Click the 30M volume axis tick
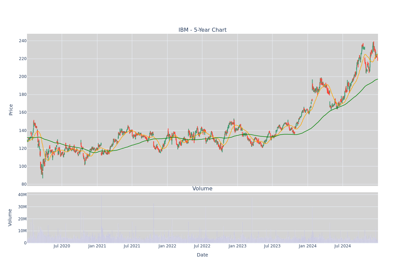 click(x=22, y=207)
